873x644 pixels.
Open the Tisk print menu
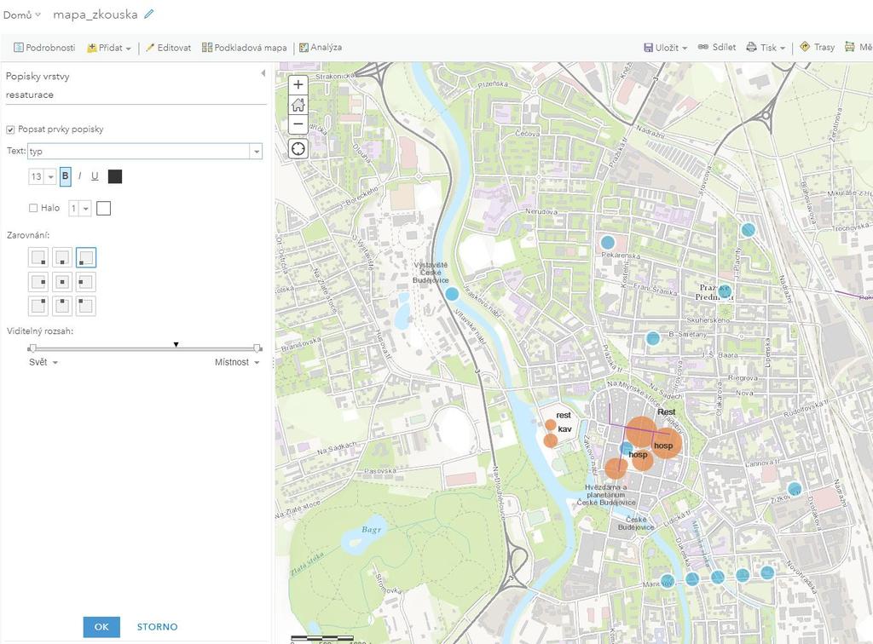click(766, 48)
